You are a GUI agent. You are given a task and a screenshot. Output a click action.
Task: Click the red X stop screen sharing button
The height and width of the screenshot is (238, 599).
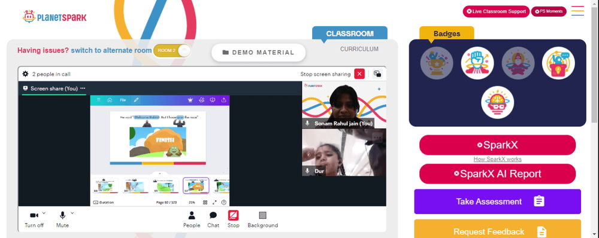click(x=359, y=74)
